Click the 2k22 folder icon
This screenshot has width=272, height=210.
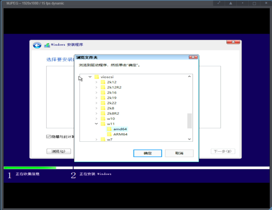pos(103,103)
